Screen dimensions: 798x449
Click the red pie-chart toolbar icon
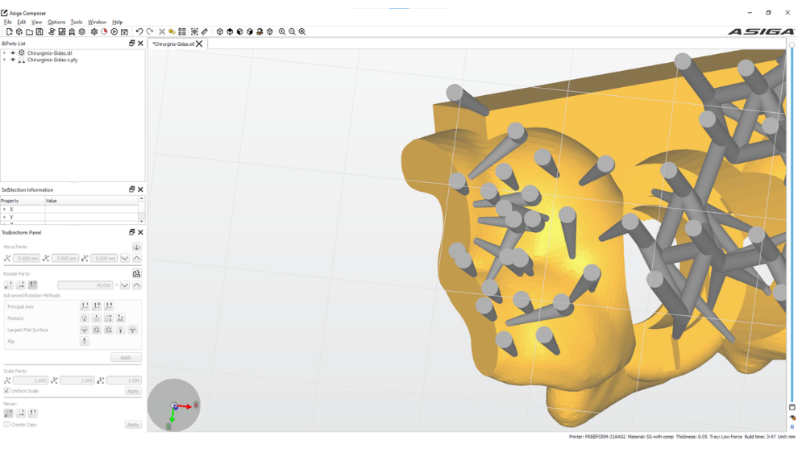104,31
